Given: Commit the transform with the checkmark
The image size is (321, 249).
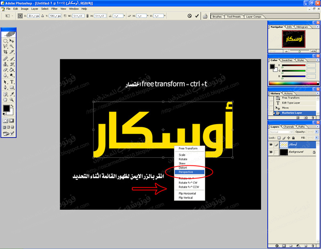Looking at the screenshot, I should coord(197,16).
